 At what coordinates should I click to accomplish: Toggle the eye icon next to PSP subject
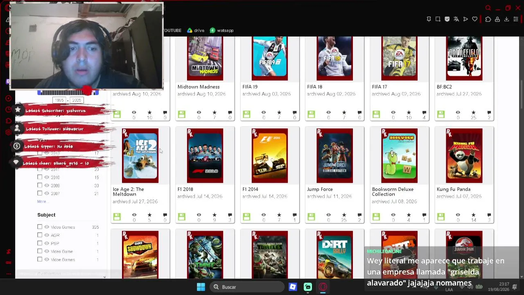click(x=47, y=243)
